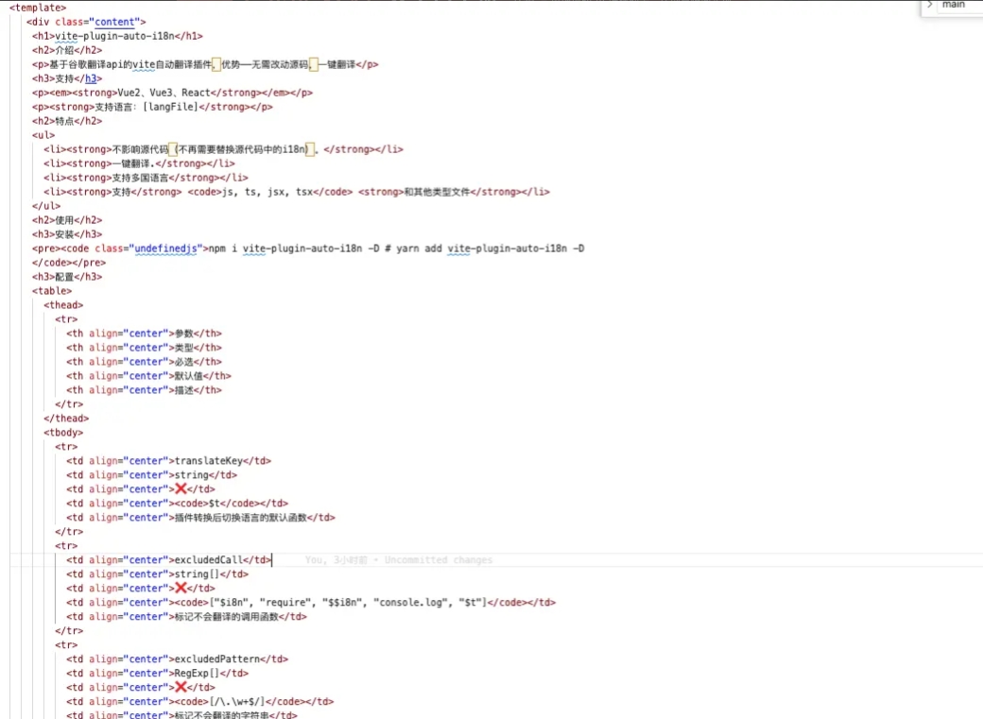Click the class value "content" in the div tag
Viewport: 983px width, 719px height.
point(114,22)
